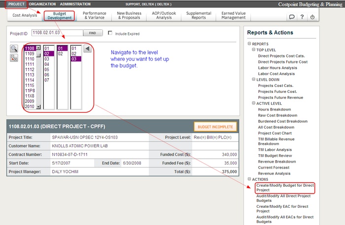Open help with the question mark icon
This screenshot has width=345, height=225.
coord(302,17)
